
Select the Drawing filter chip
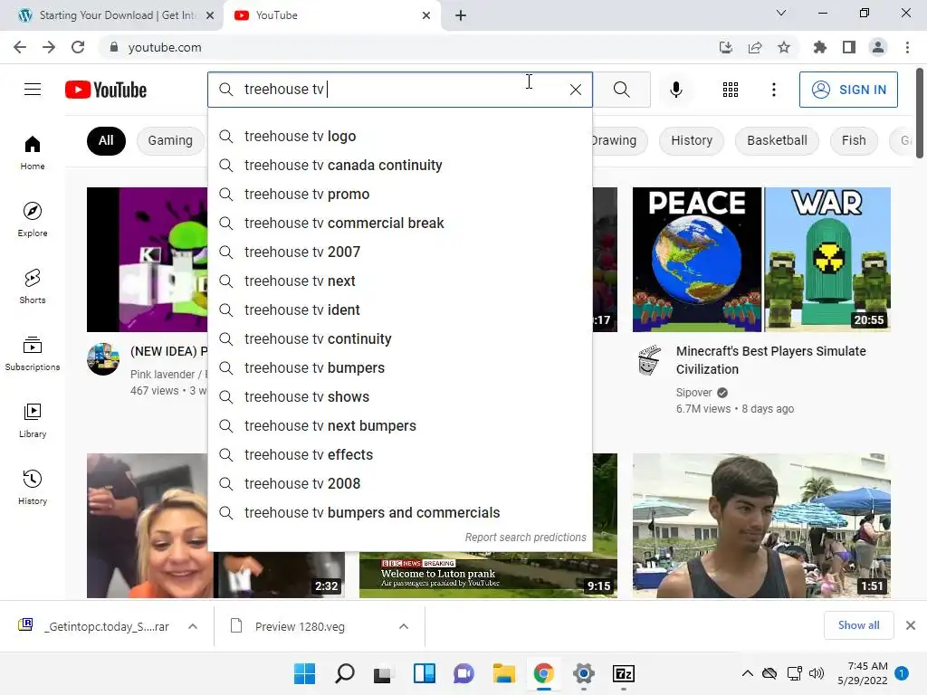click(x=619, y=140)
